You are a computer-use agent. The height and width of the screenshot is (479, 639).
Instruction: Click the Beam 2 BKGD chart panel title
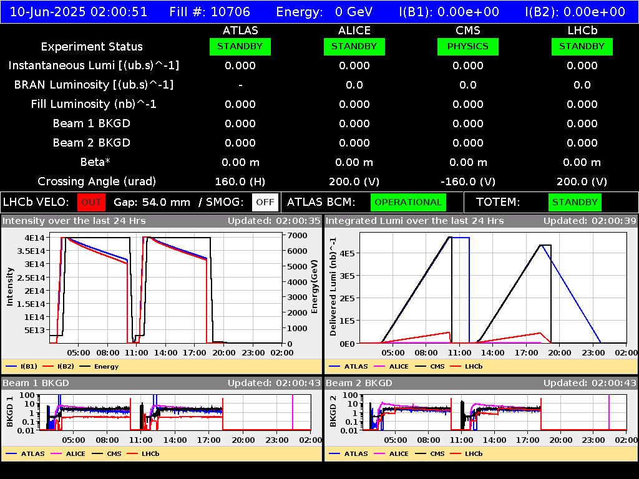click(359, 384)
